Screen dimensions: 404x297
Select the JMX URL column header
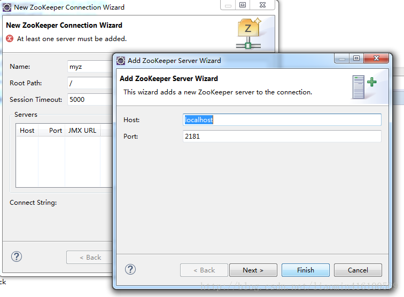pyautogui.click(x=82, y=131)
